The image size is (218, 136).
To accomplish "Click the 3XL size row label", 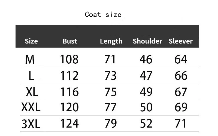I will (x=31, y=124).
